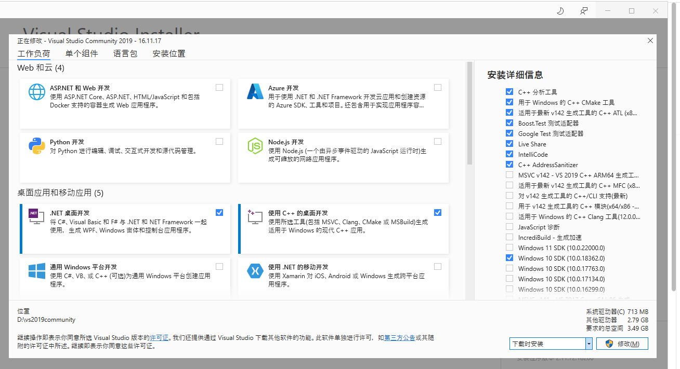Check C++ MFC for v142 build tools
The height and width of the screenshot is (369, 680).
coord(509,185)
